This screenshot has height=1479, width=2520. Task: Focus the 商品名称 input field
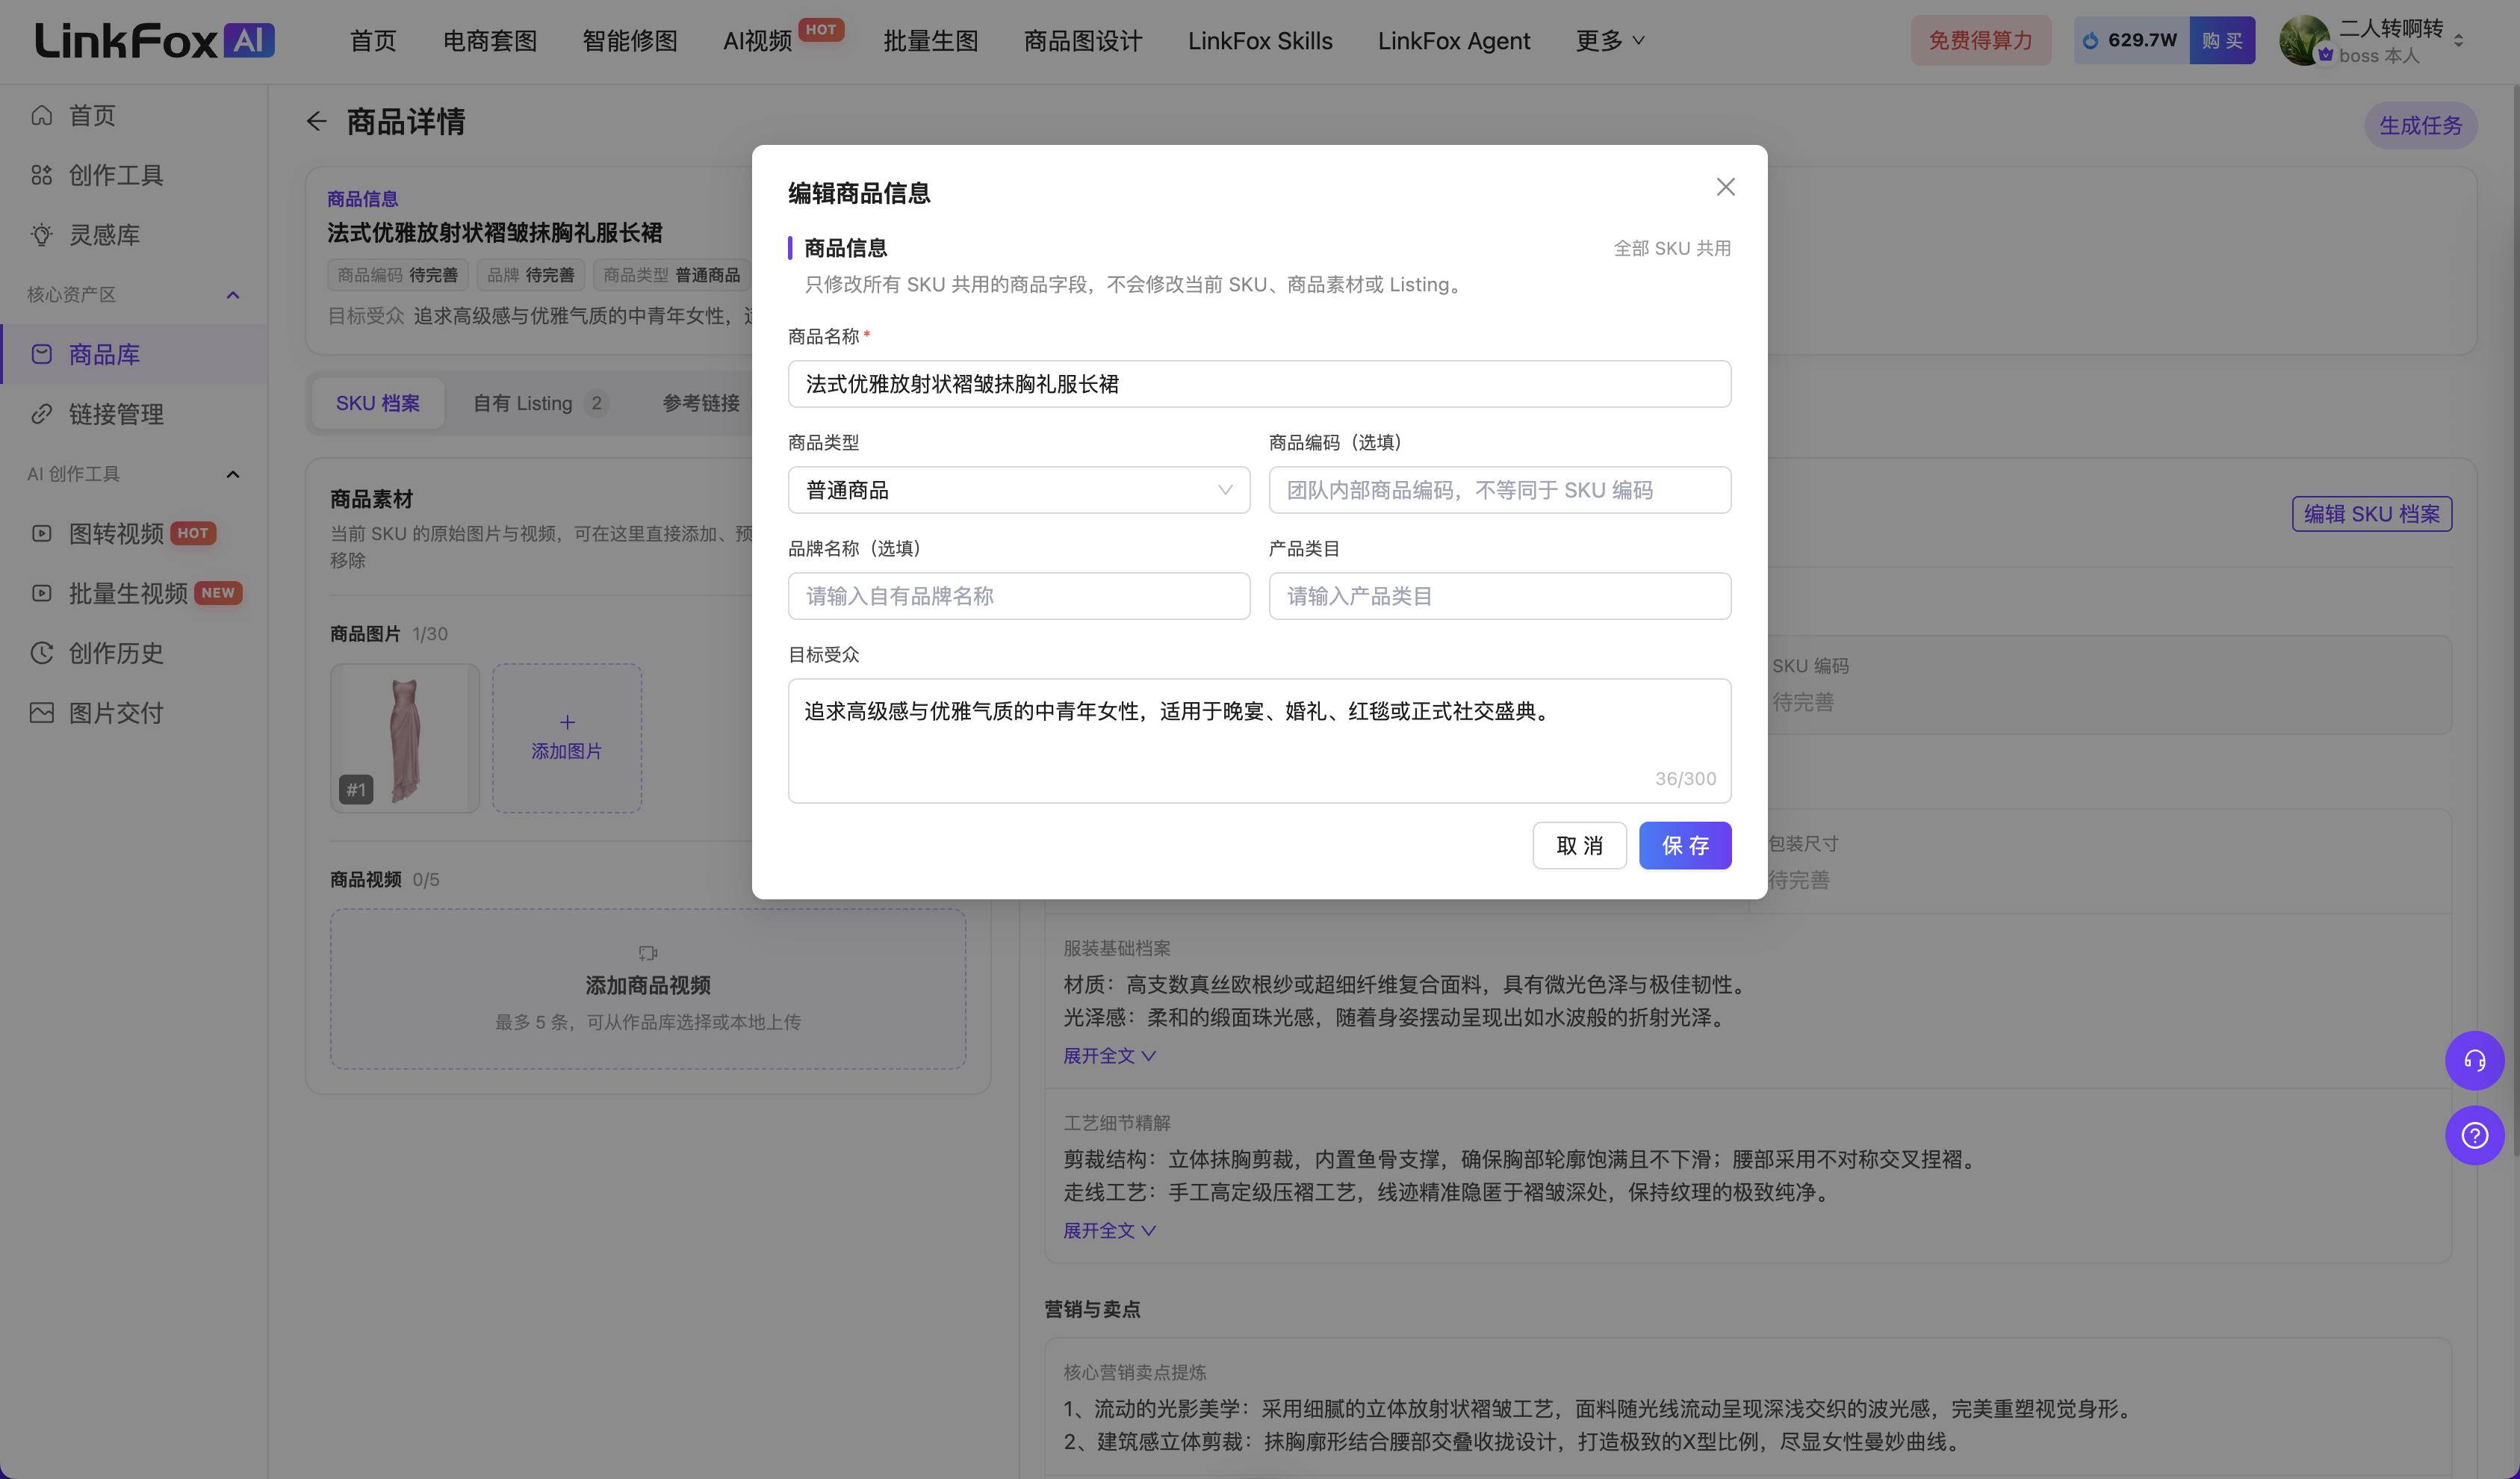1259,384
